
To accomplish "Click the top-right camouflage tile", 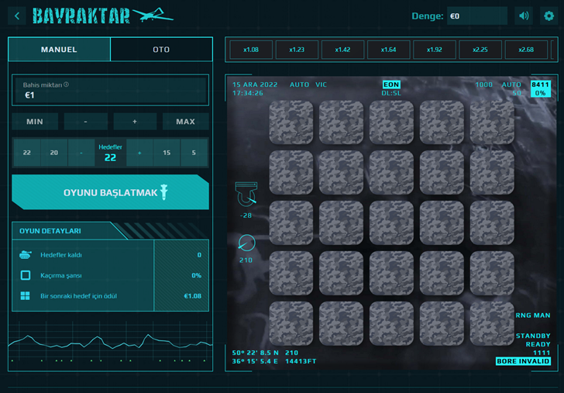I will (492, 122).
